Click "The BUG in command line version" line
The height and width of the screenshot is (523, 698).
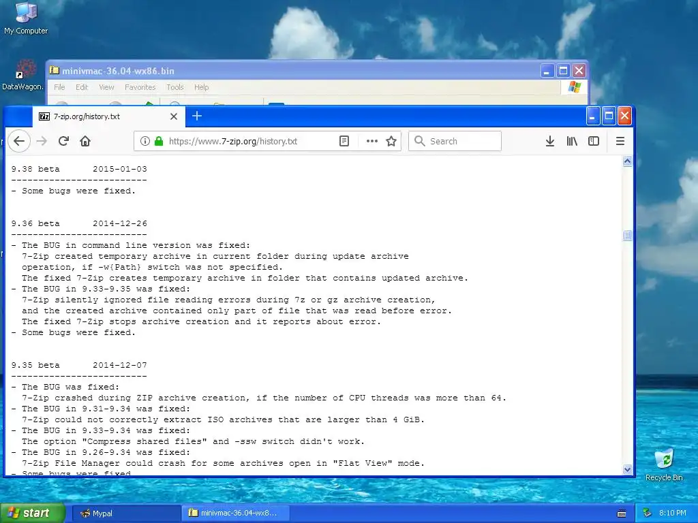131,245
